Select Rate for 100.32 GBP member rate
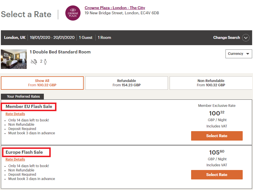 point(217,136)
